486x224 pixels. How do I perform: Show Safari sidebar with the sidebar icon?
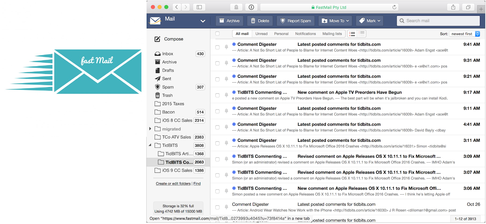click(x=199, y=7)
